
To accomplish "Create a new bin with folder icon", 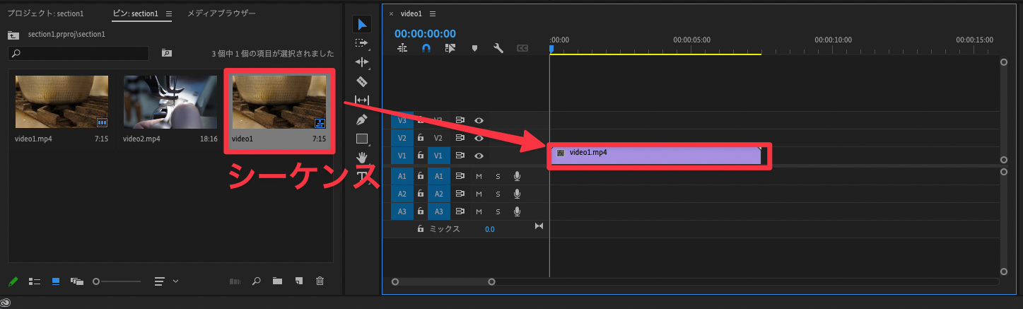I will pyautogui.click(x=277, y=281).
